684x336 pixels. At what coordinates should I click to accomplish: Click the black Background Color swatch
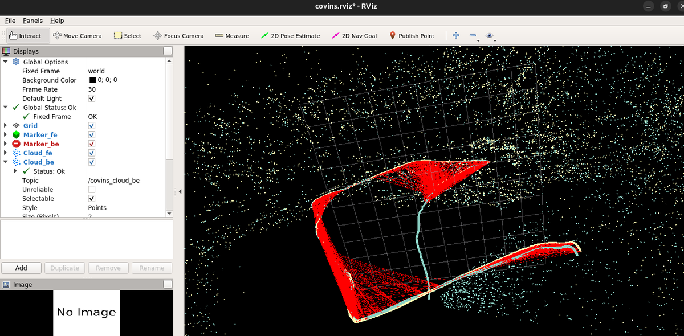click(92, 80)
